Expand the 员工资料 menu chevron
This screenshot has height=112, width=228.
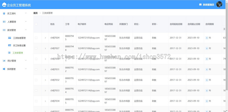click(x=26, y=13)
